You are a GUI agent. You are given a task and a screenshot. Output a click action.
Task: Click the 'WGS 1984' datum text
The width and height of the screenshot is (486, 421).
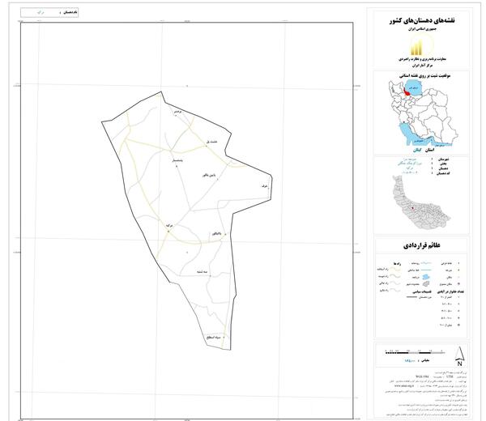(421, 376)
